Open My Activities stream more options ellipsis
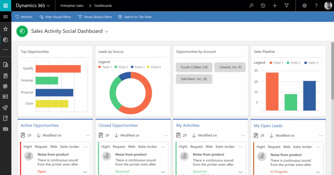The image size is (334, 175). pyautogui.click(x=243, y=135)
